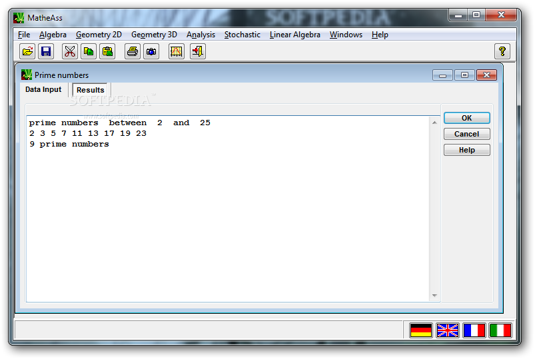535x359 pixels.
Task: Switch language to French flag
Action: (x=474, y=330)
